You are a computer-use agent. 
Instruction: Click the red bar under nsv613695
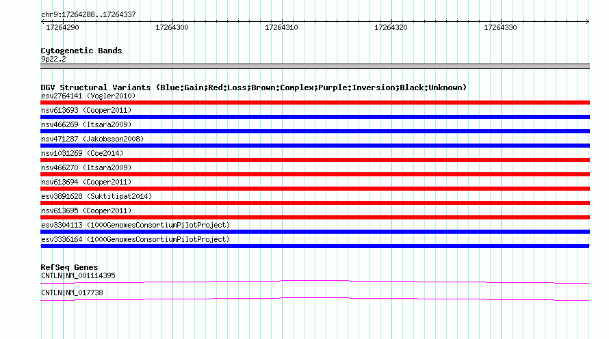315,217
